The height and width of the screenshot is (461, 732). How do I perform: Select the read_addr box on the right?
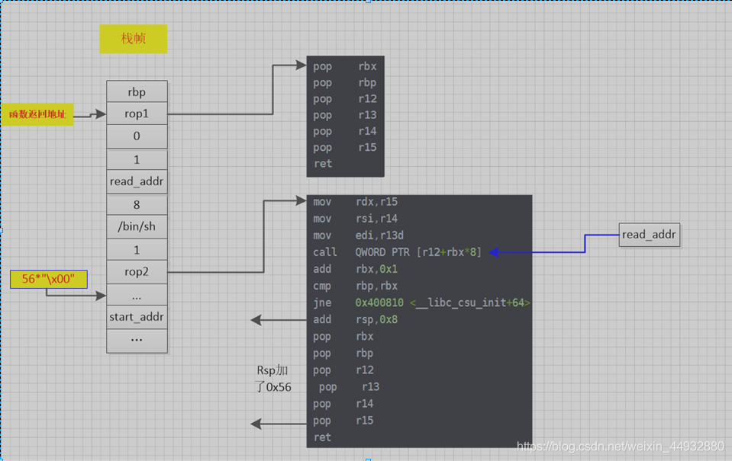point(649,235)
